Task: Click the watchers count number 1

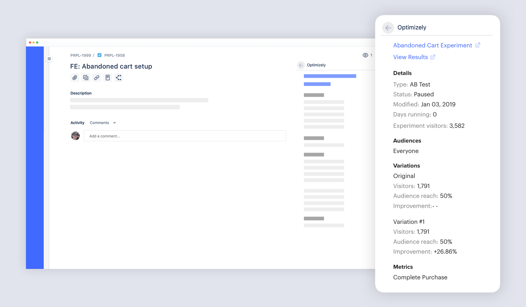Action: click(x=371, y=55)
